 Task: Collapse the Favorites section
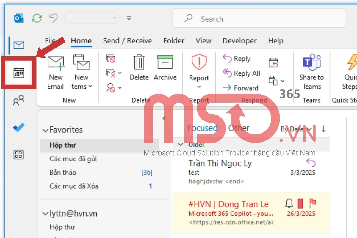pos(46,130)
